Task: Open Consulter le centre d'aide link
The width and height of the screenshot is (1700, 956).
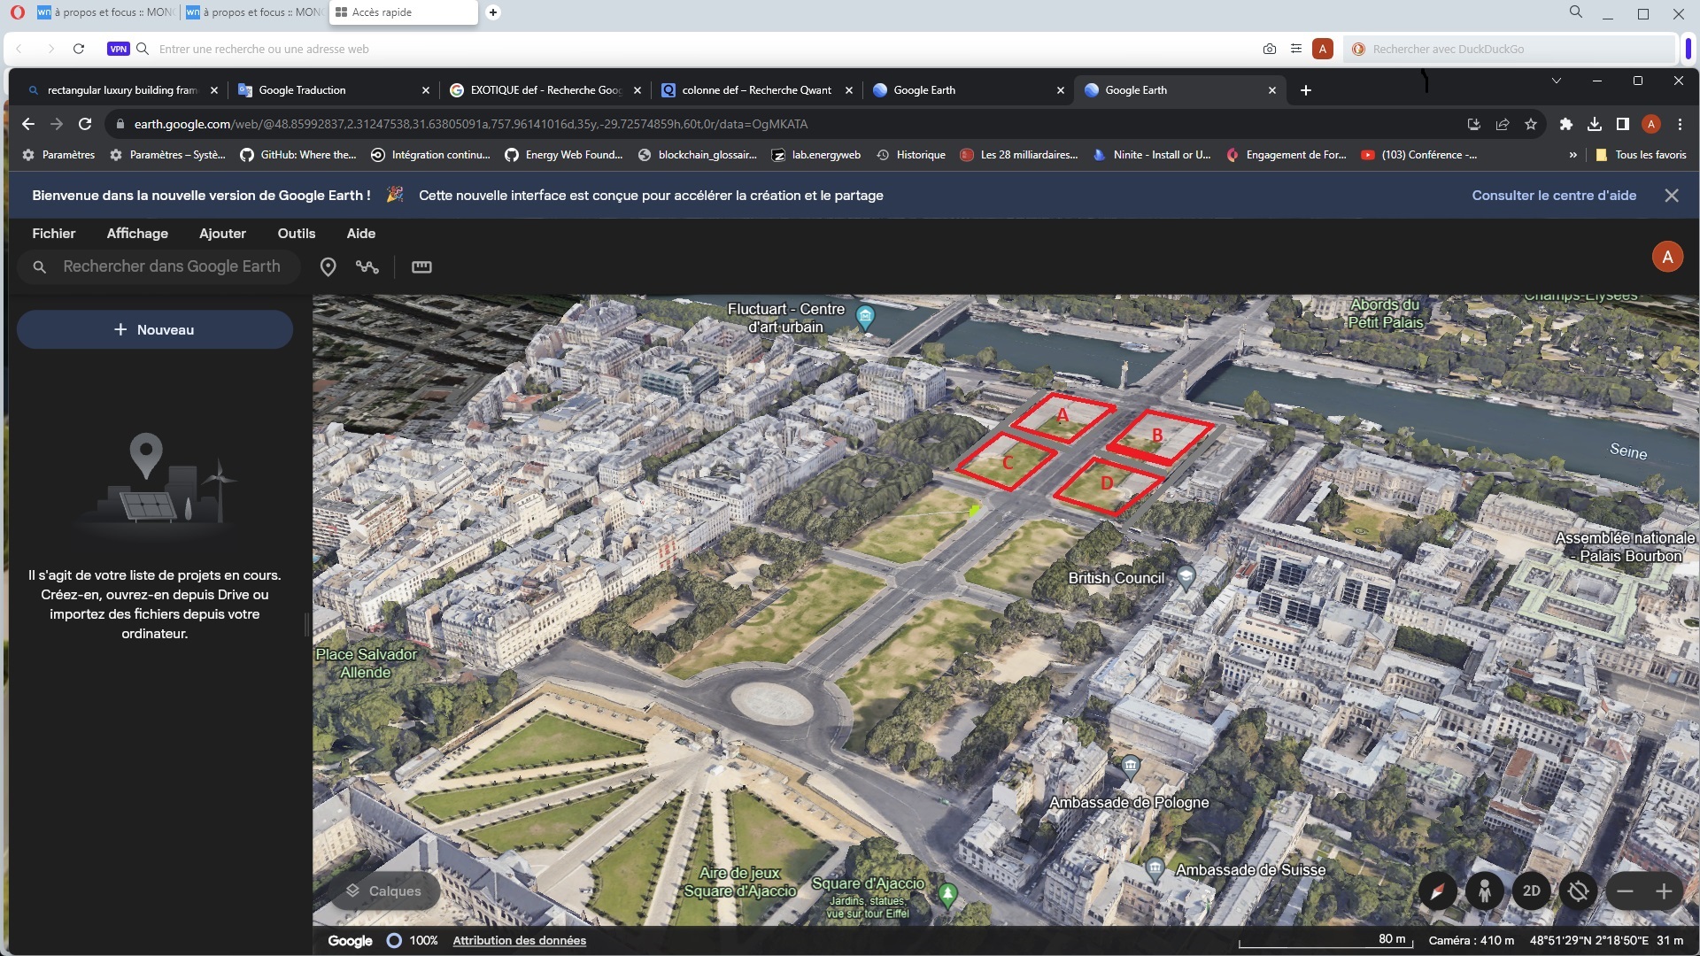Action: tap(1554, 196)
